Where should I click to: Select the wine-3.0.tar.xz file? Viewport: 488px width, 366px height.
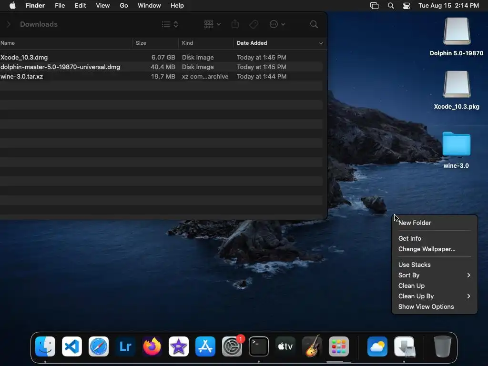tap(21, 76)
